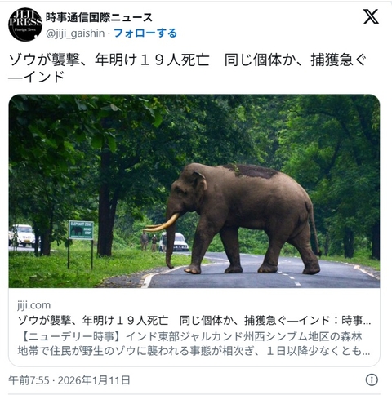Image resolution: width=392 pixels, height=395 pixels.
Task: Open the link card article title
Action: point(194,321)
